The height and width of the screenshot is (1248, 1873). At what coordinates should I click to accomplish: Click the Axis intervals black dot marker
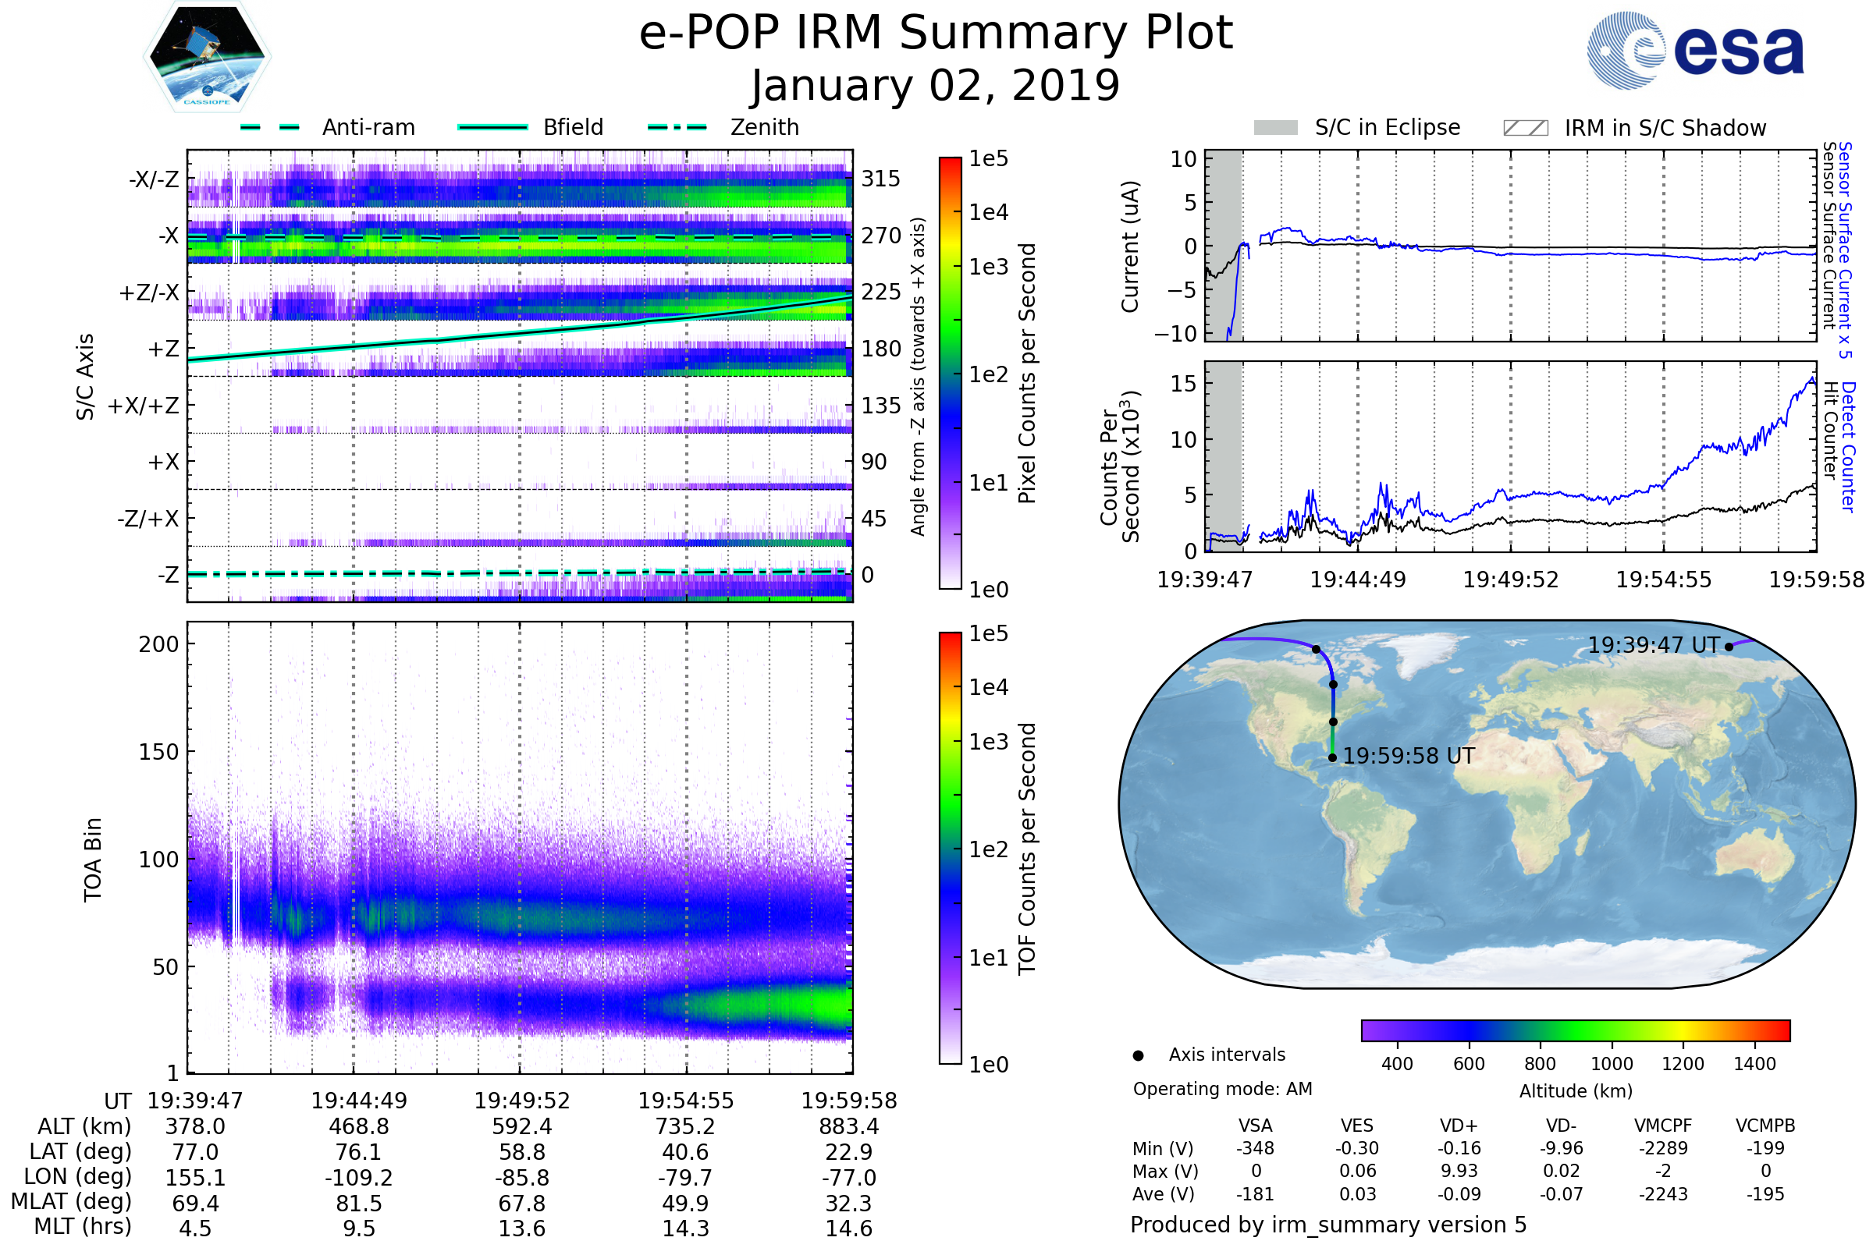point(1138,1055)
